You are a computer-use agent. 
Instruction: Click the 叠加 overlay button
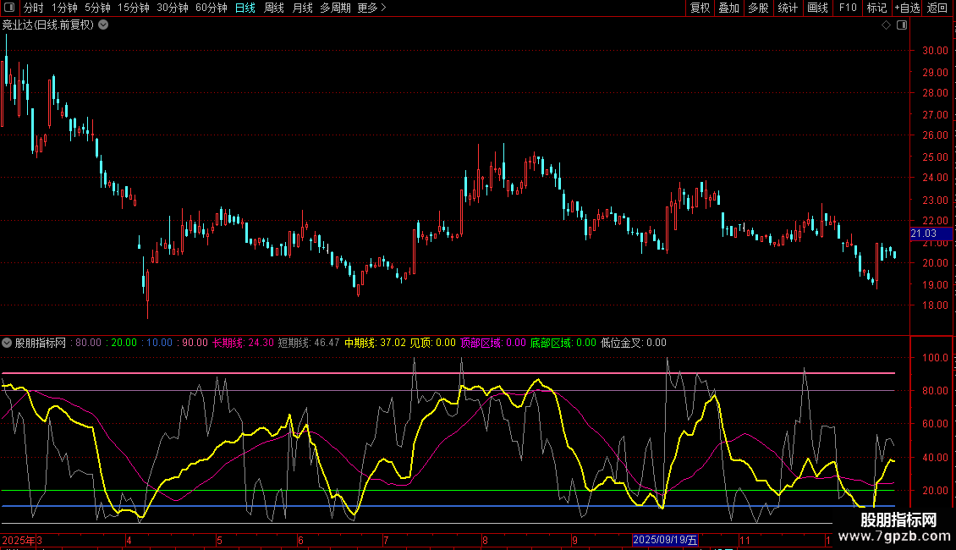pyautogui.click(x=728, y=8)
